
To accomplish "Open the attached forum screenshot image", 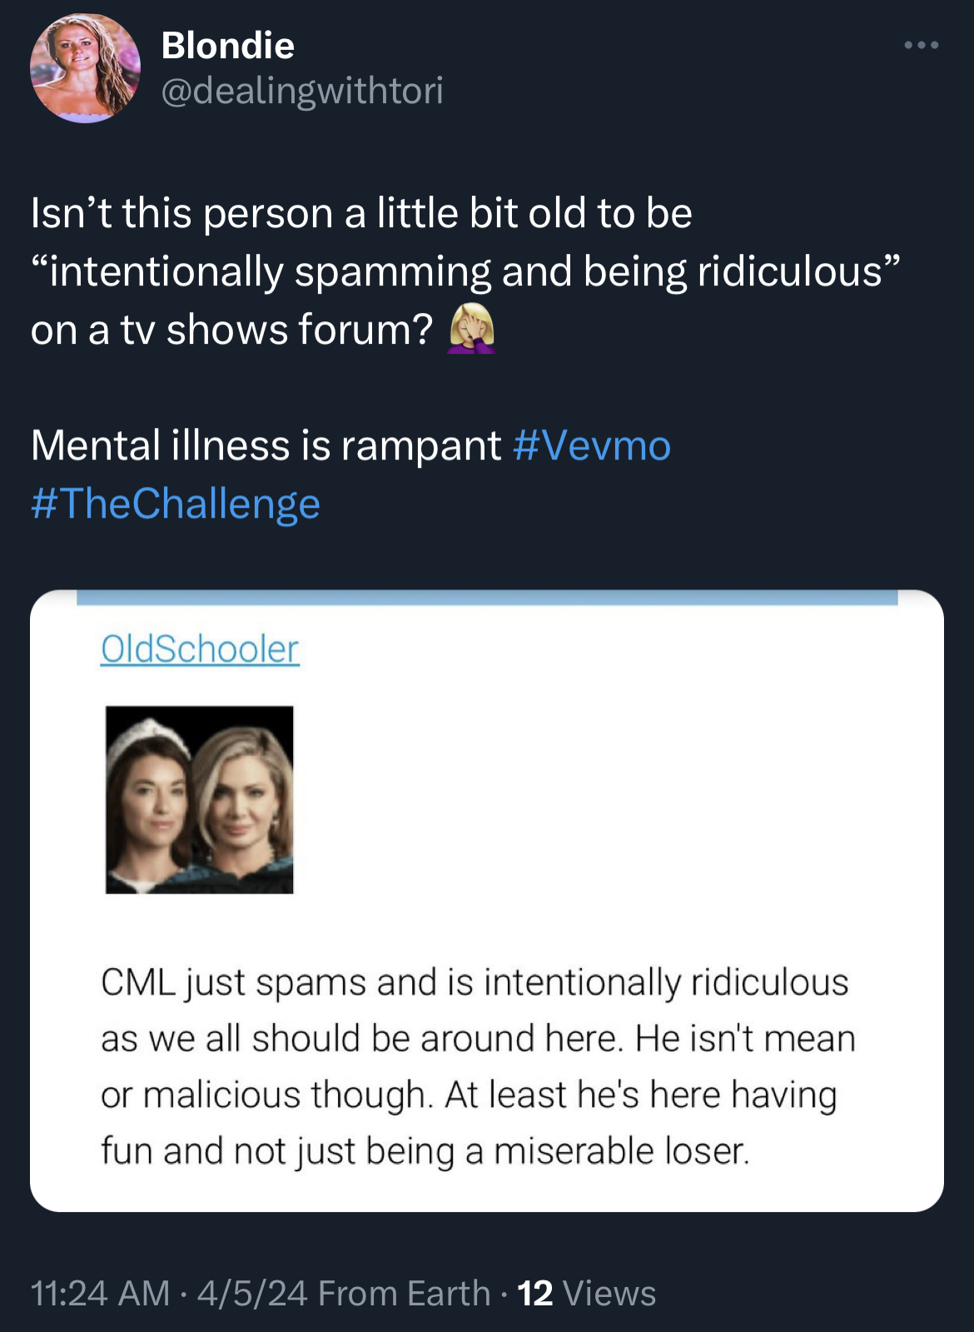I will (487, 901).
